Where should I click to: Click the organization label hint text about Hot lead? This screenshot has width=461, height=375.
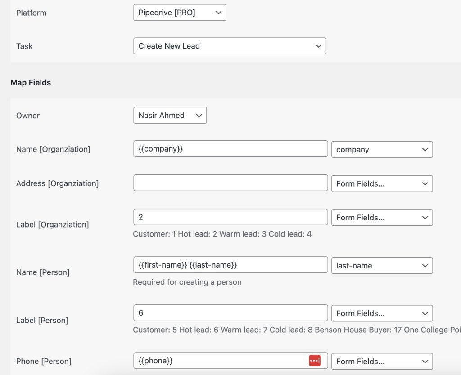click(222, 234)
